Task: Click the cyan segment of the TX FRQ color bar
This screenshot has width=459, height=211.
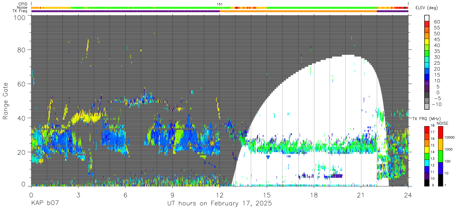Action: point(427,163)
